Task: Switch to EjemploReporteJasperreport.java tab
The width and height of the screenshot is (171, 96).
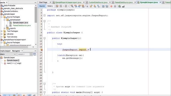Action: click(x=68, y=2)
